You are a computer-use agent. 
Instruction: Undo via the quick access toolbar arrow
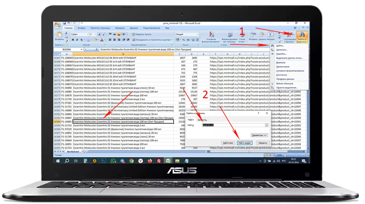click(69, 23)
